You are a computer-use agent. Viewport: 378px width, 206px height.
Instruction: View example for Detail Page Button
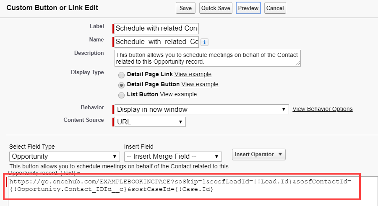pyautogui.click(x=200, y=85)
